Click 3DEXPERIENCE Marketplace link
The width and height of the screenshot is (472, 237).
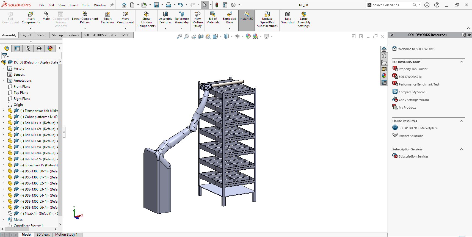418,128
